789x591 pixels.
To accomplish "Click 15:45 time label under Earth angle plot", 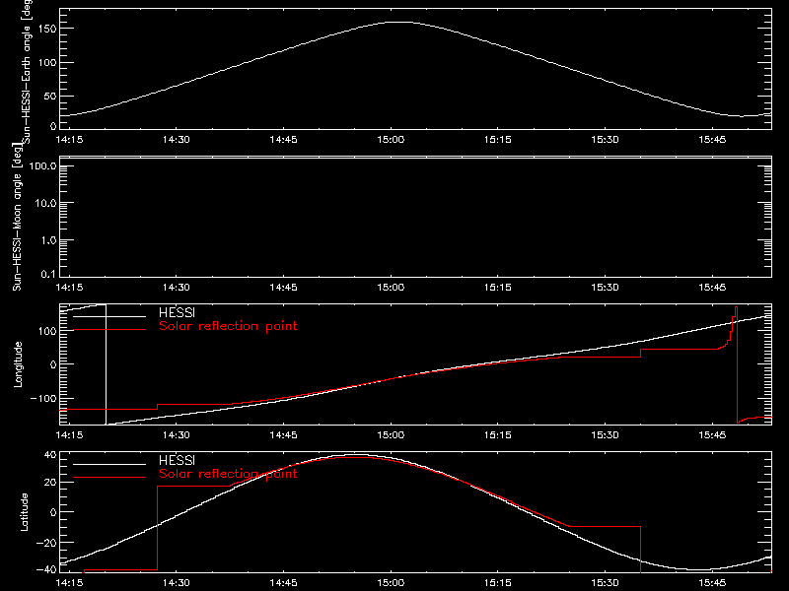I will point(712,140).
